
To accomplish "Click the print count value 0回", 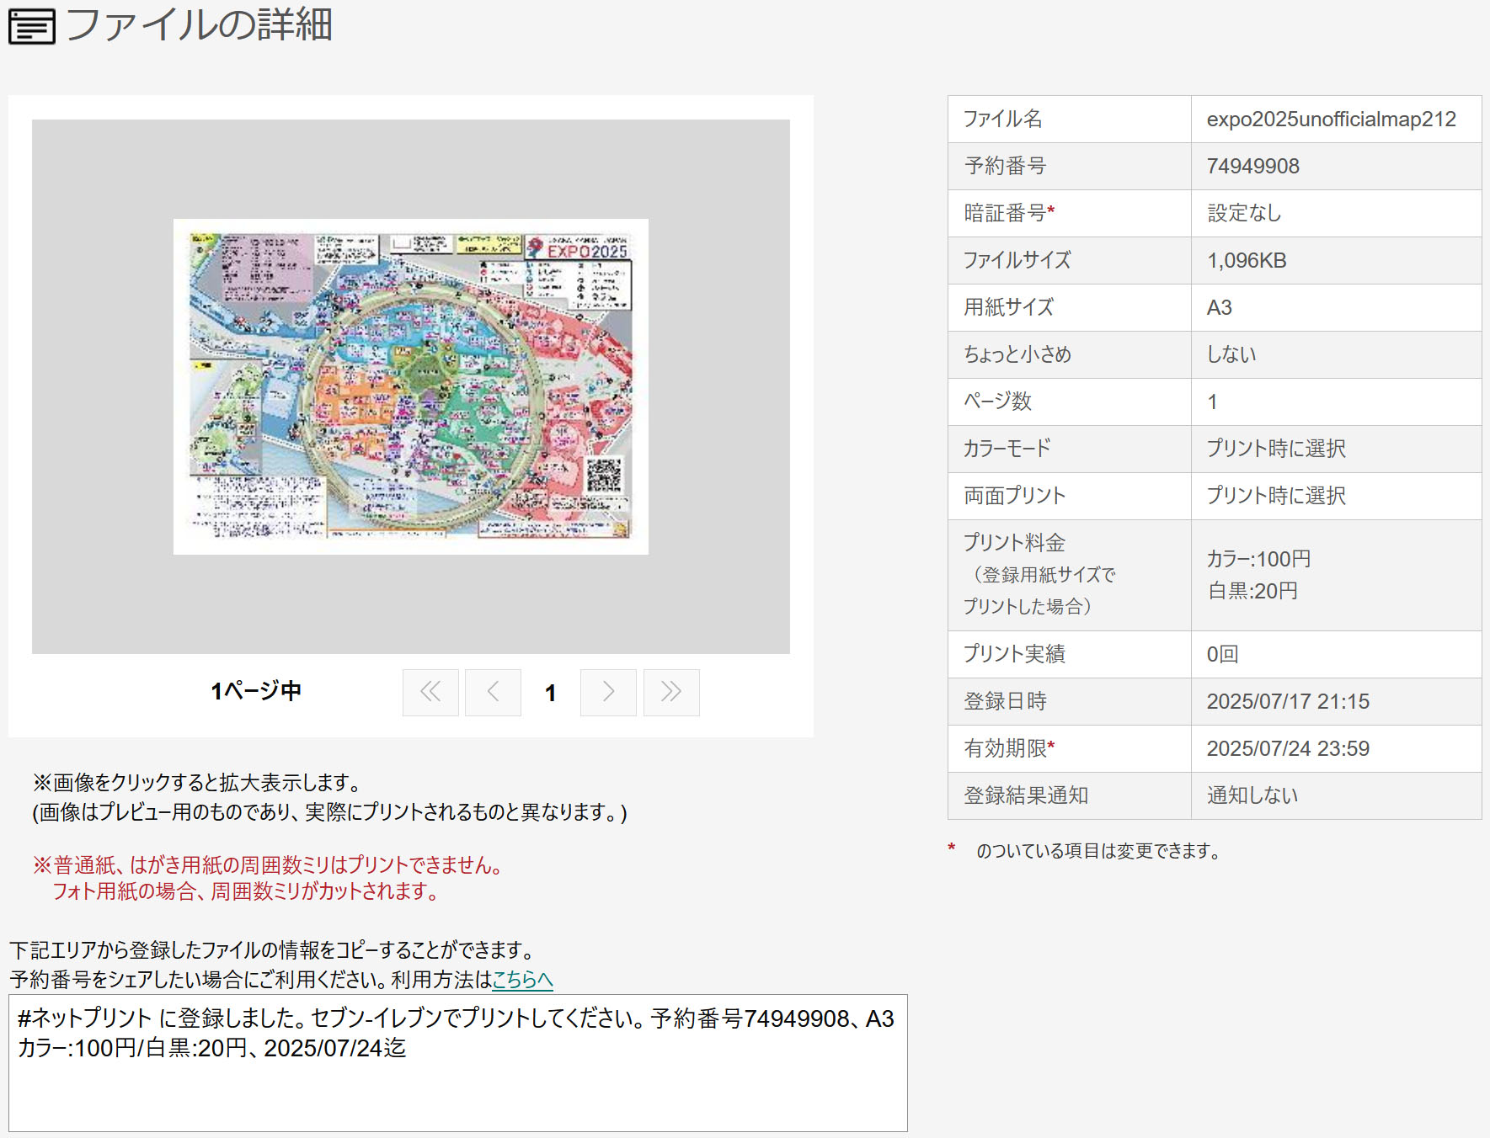I will pos(1222,654).
